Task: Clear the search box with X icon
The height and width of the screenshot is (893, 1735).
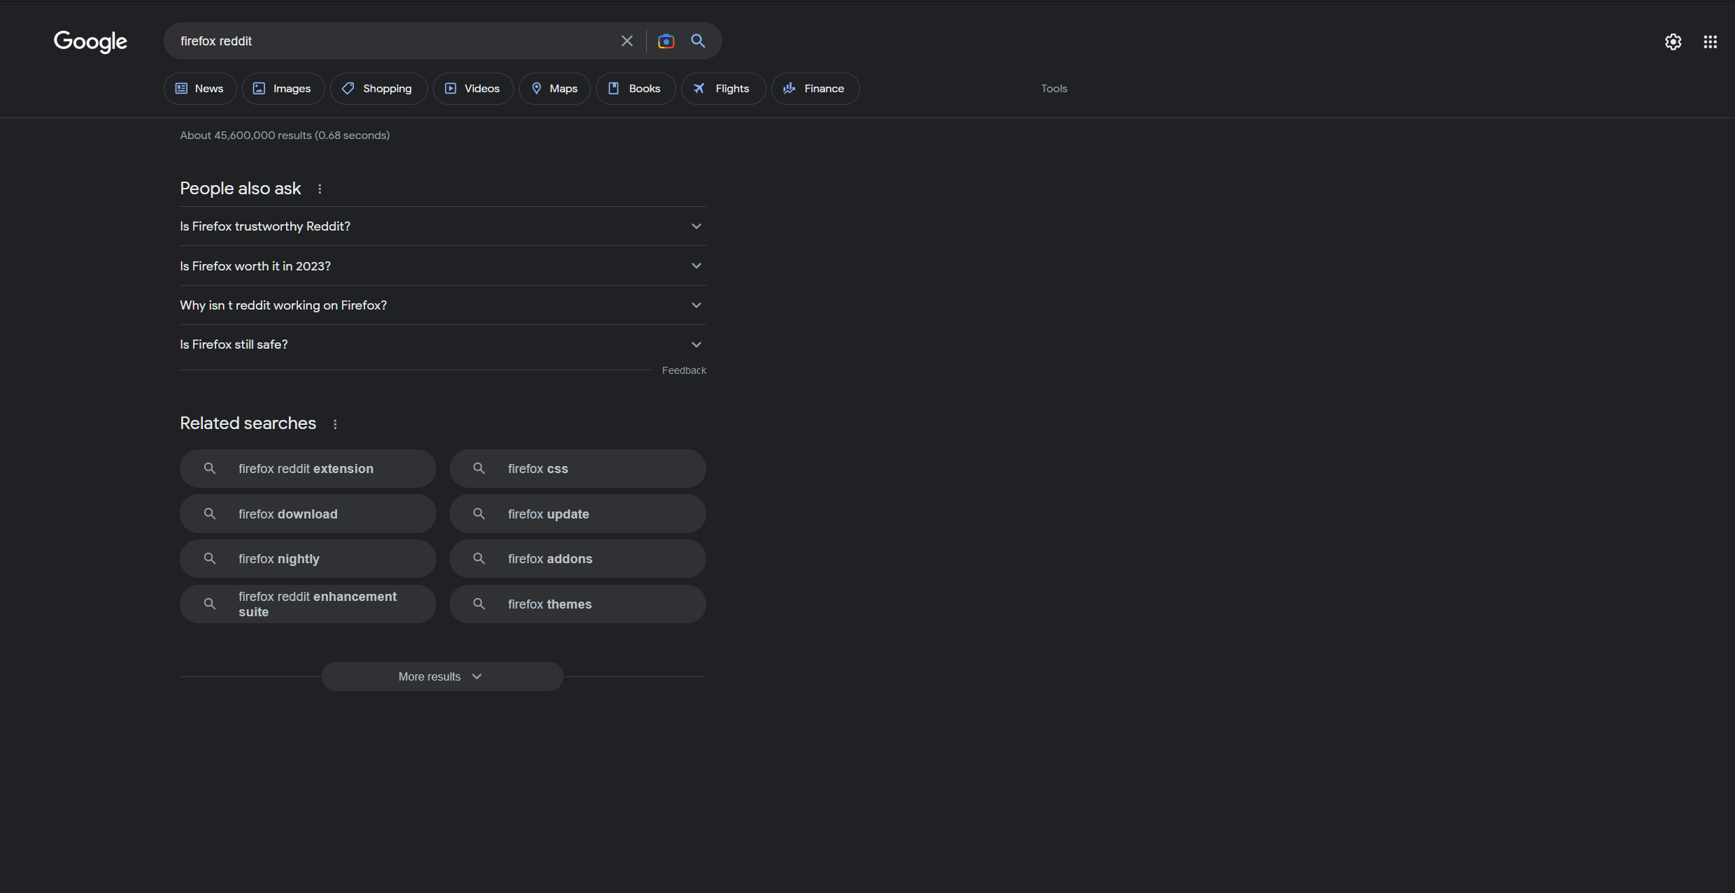Action: tap(627, 41)
